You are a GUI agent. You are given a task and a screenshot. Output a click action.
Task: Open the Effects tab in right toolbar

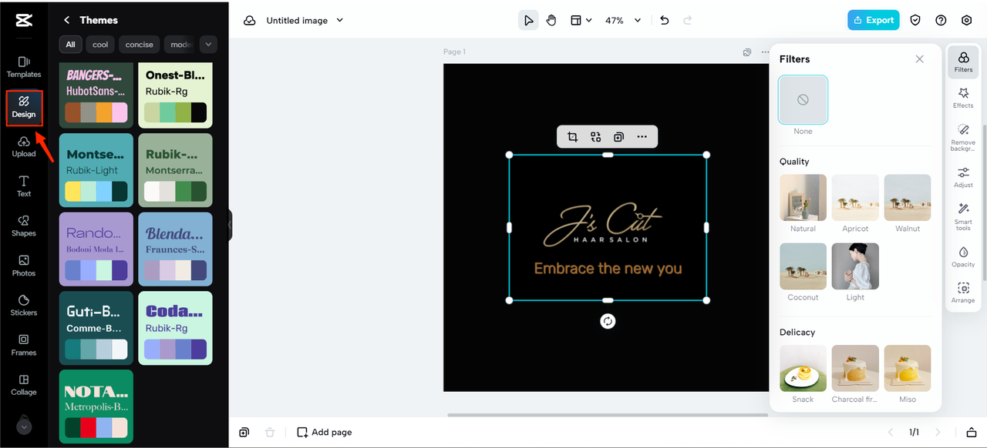click(x=963, y=98)
